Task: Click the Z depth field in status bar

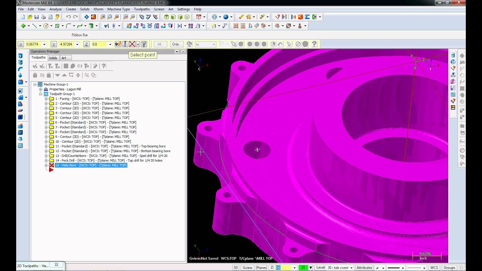Action: click(284, 268)
